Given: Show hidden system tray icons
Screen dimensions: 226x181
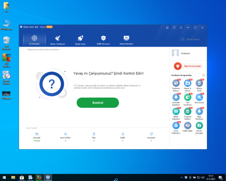Looking at the screenshot, I should pos(182,177).
